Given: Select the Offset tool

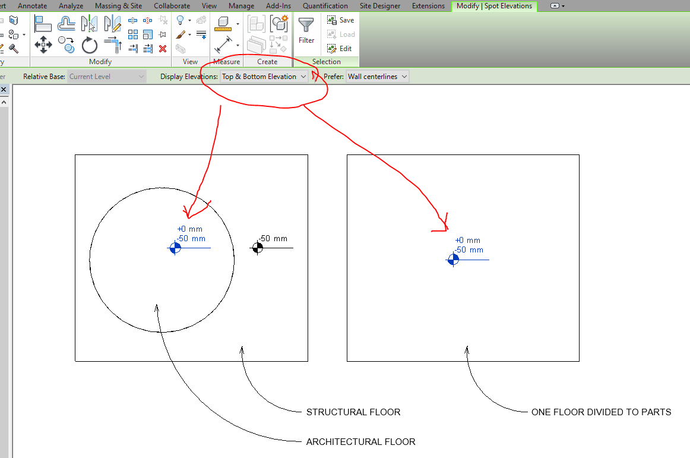Looking at the screenshot, I should coord(66,24).
